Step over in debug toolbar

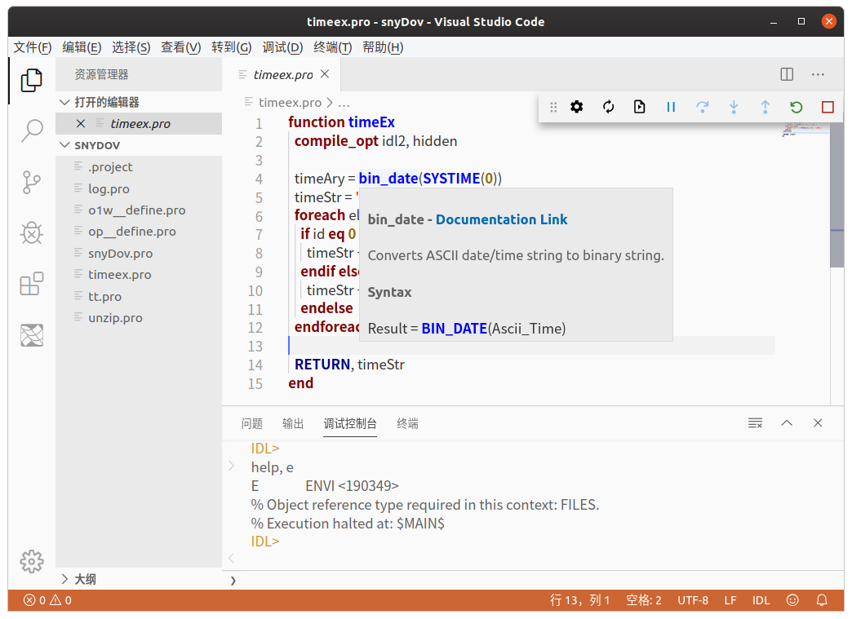[702, 107]
